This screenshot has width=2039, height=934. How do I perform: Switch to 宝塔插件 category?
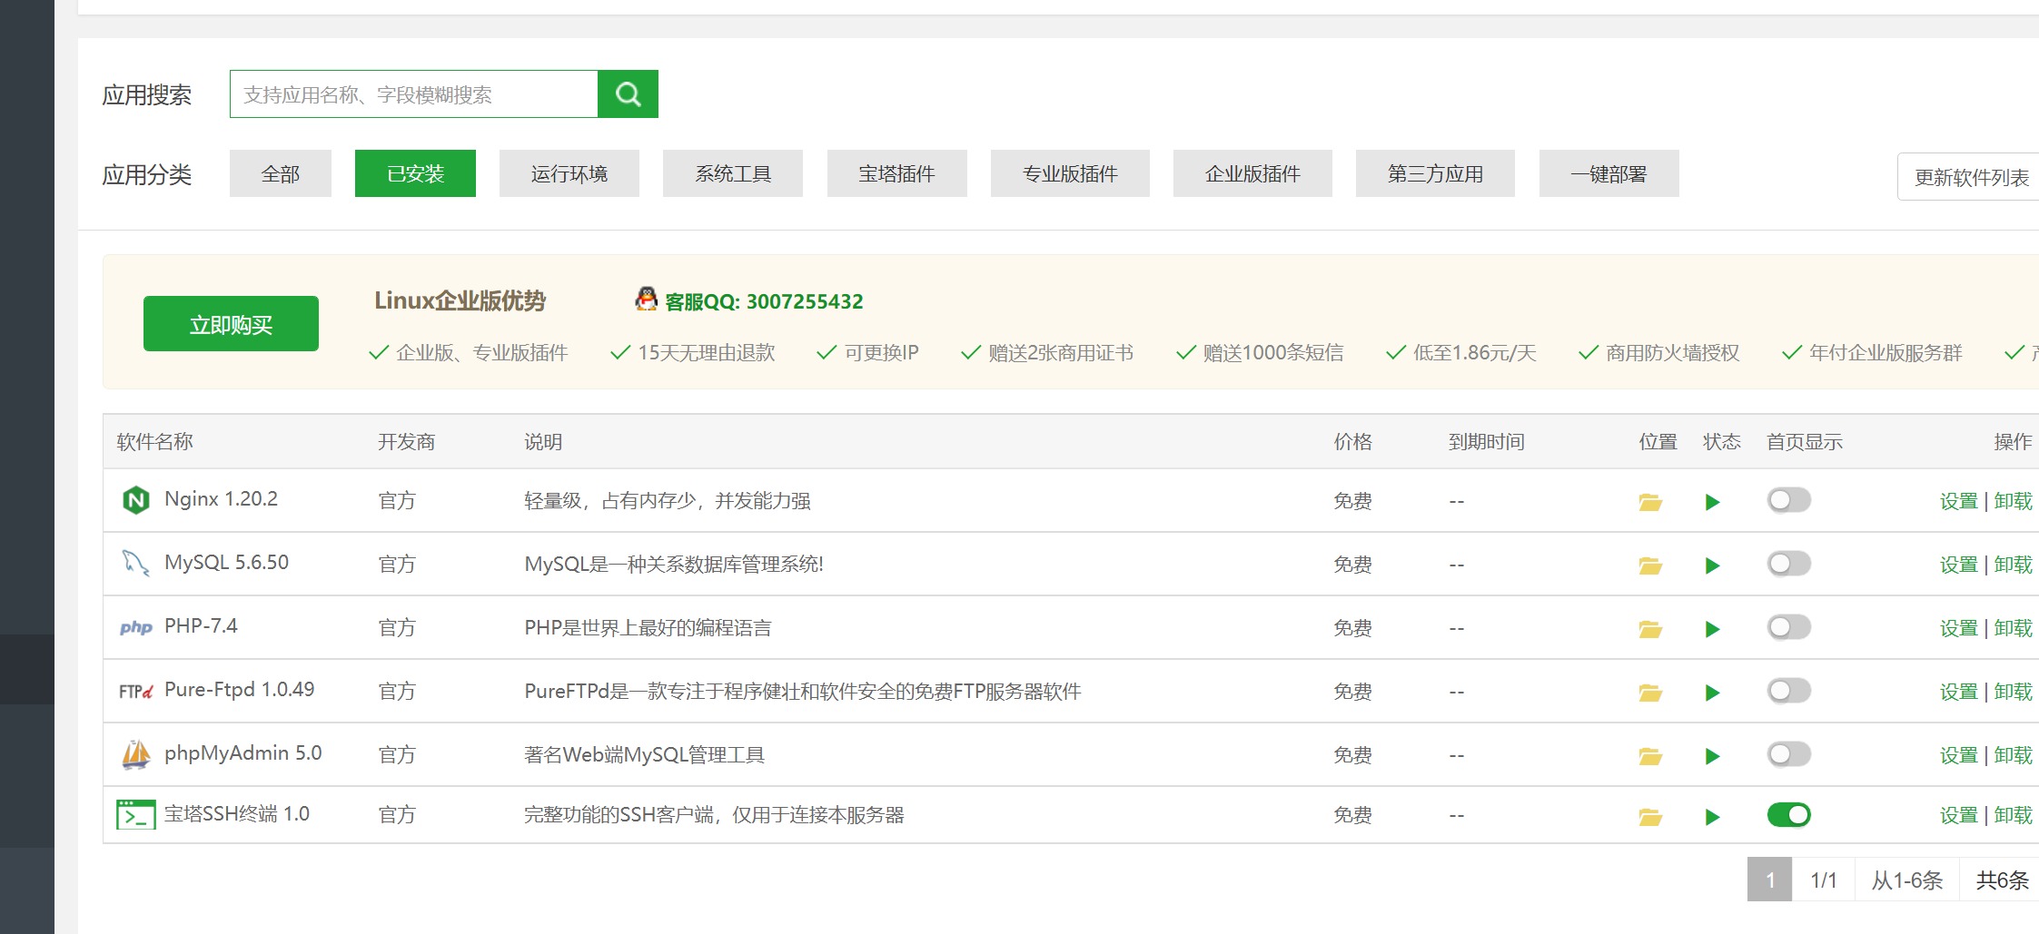coord(896,173)
